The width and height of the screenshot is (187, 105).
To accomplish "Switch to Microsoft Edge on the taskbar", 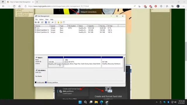I will 101,102.
